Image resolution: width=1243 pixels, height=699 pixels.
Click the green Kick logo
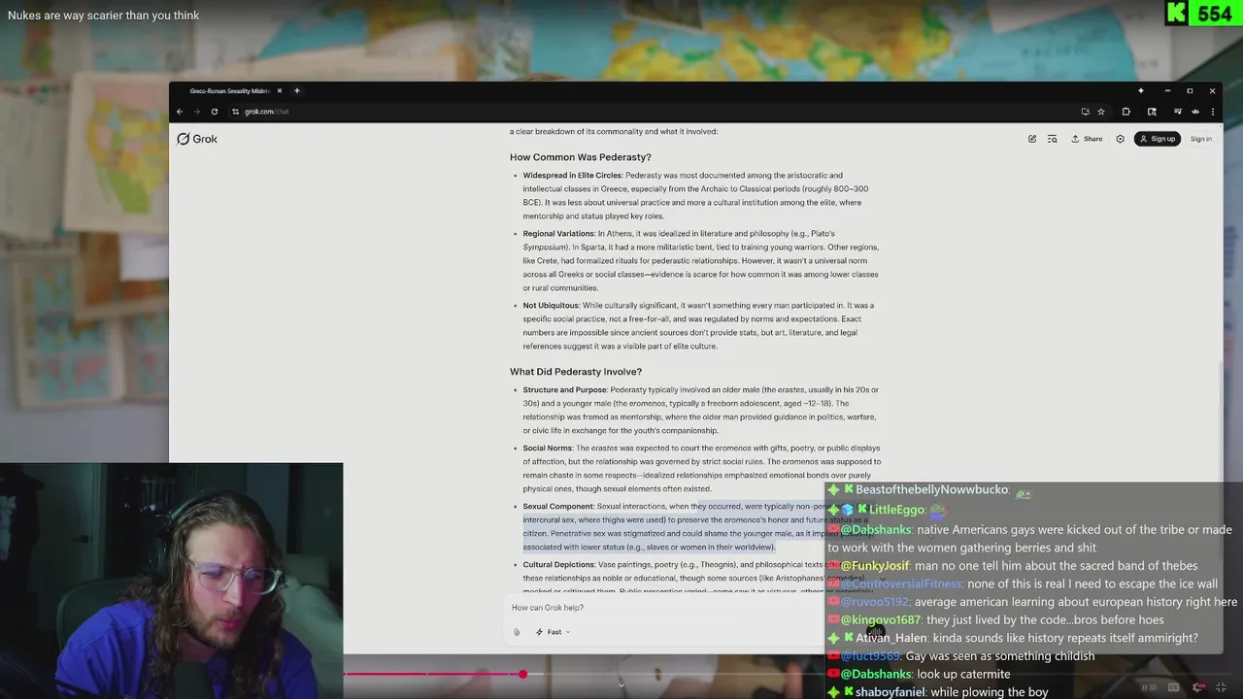[1177, 13]
